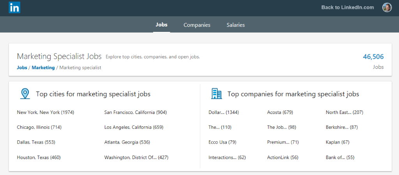Select Chicago, Illinois (714)
399x175 pixels.
pos(39,127)
